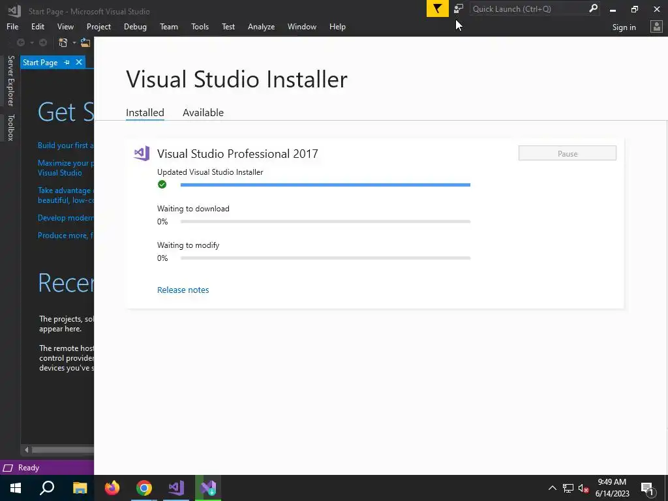The width and height of the screenshot is (668, 501).
Task: Open the Server Explorer side tab
Action: click(x=11, y=80)
